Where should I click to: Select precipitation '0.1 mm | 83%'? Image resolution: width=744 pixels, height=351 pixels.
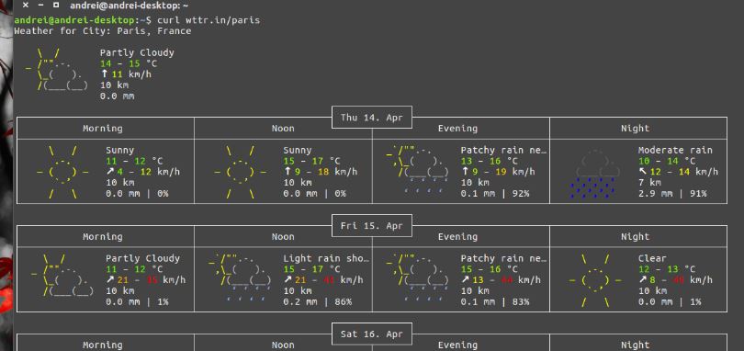pyautogui.click(x=495, y=302)
